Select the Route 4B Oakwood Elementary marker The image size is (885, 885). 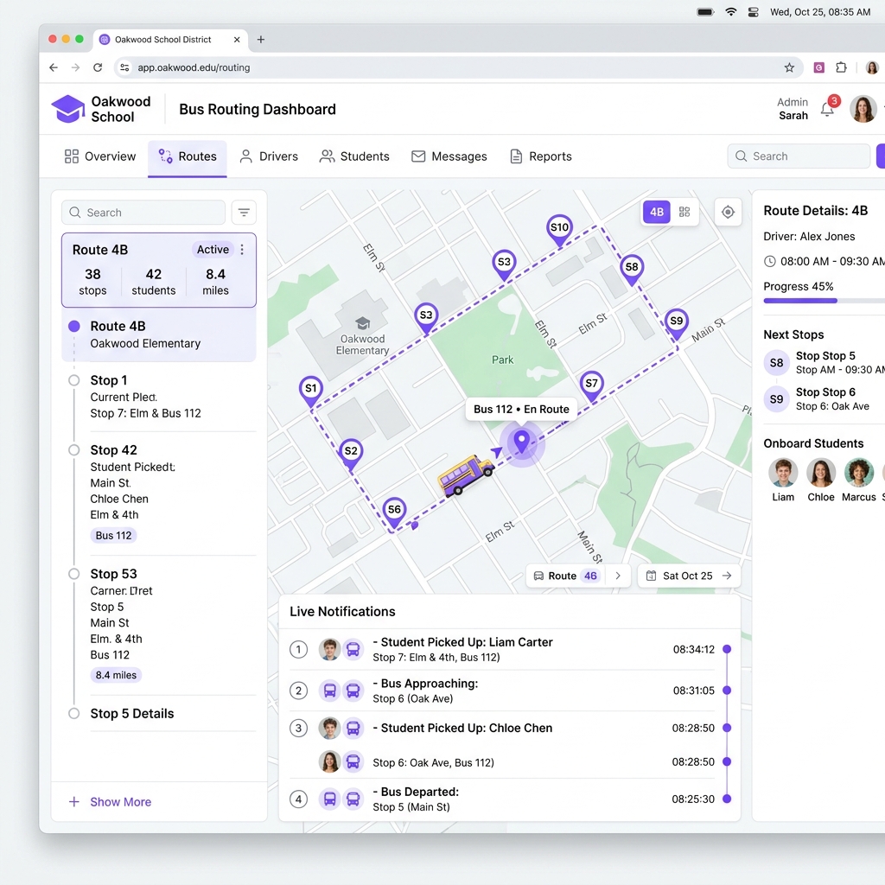tap(74, 326)
